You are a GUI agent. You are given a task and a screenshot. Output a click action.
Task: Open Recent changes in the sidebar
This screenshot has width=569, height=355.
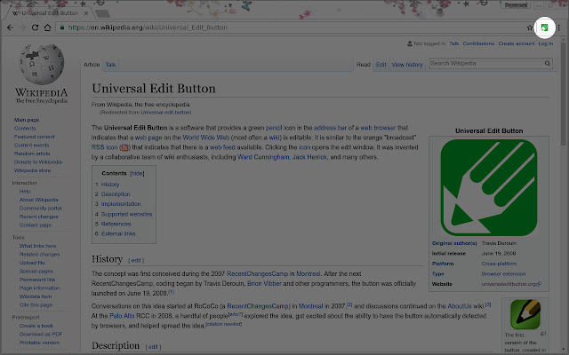[38, 217]
